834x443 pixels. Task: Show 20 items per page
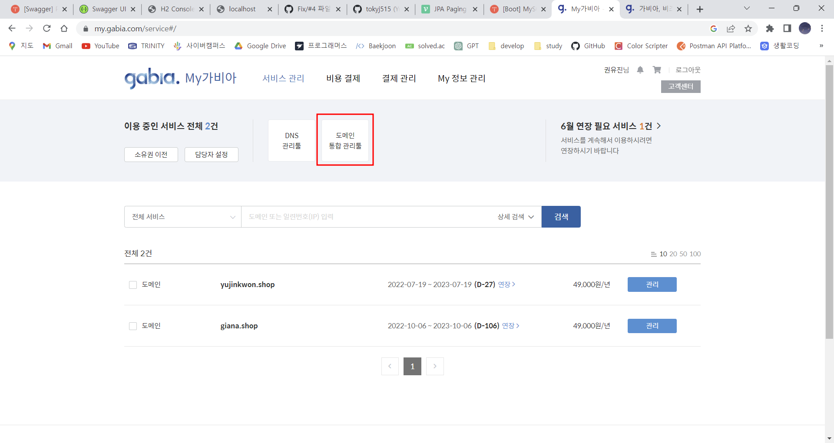click(673, 254)
